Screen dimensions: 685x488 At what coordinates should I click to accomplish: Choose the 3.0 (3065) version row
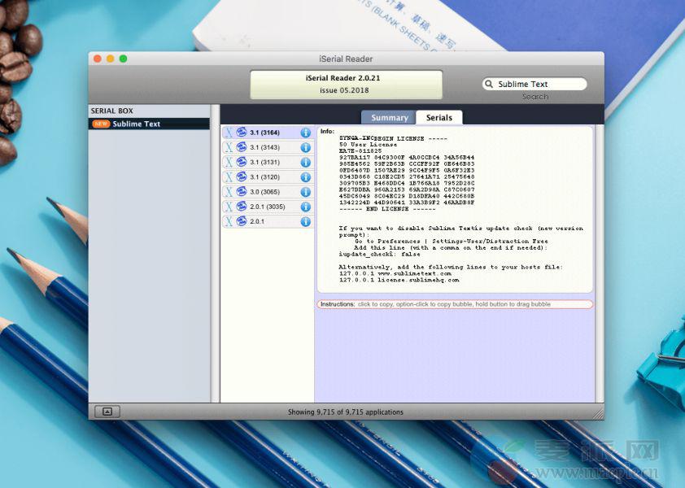click(x=265, y=192)
